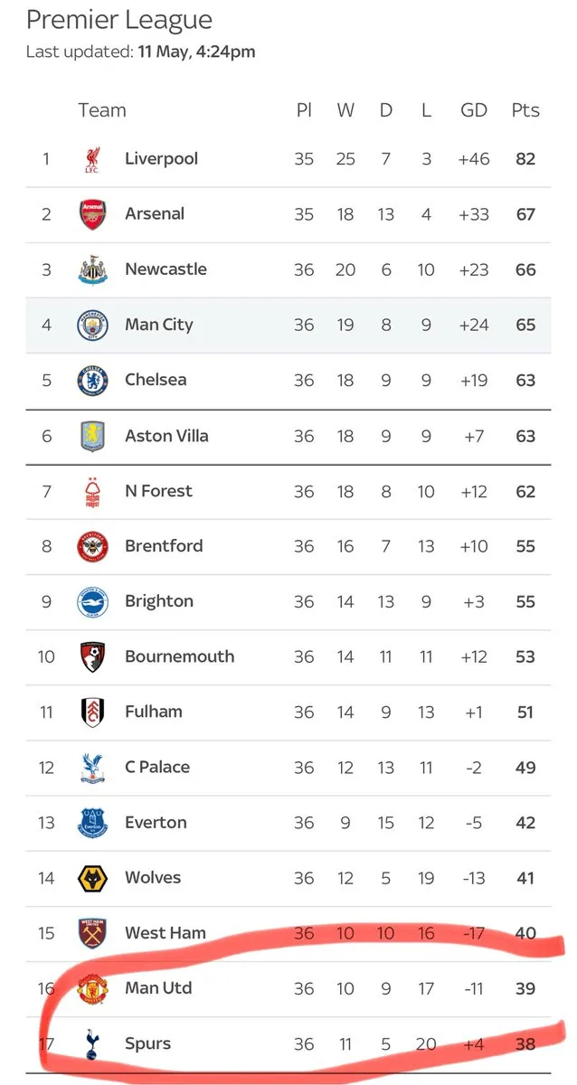Open the West Ham badge
The height and width of the screenshot is (1085, 577).
92,933
